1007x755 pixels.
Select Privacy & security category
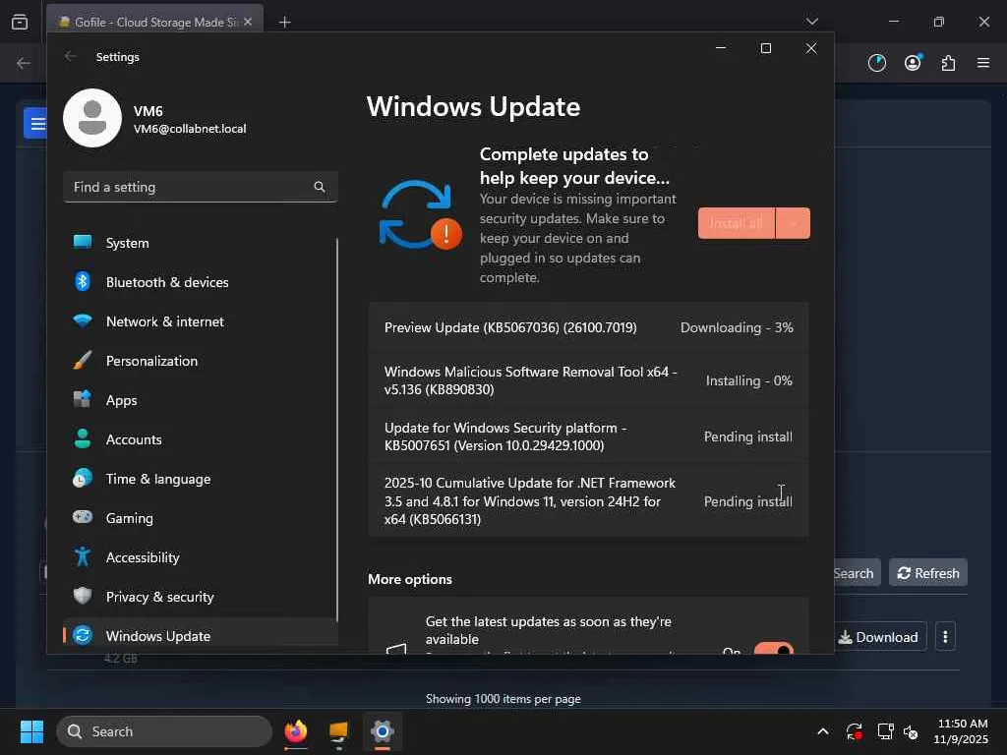tap(201, 597)
